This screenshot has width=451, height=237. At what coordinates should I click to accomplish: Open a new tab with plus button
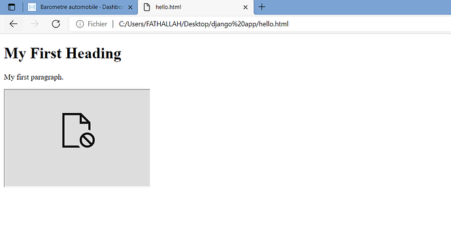[261, 7]
